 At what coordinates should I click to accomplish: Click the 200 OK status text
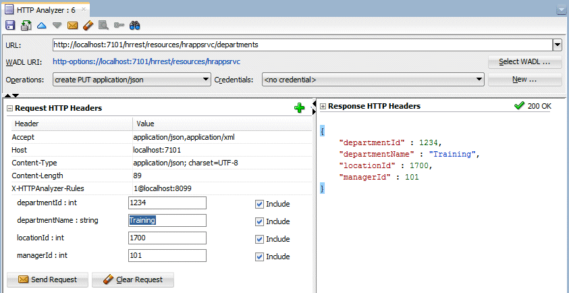539,106
